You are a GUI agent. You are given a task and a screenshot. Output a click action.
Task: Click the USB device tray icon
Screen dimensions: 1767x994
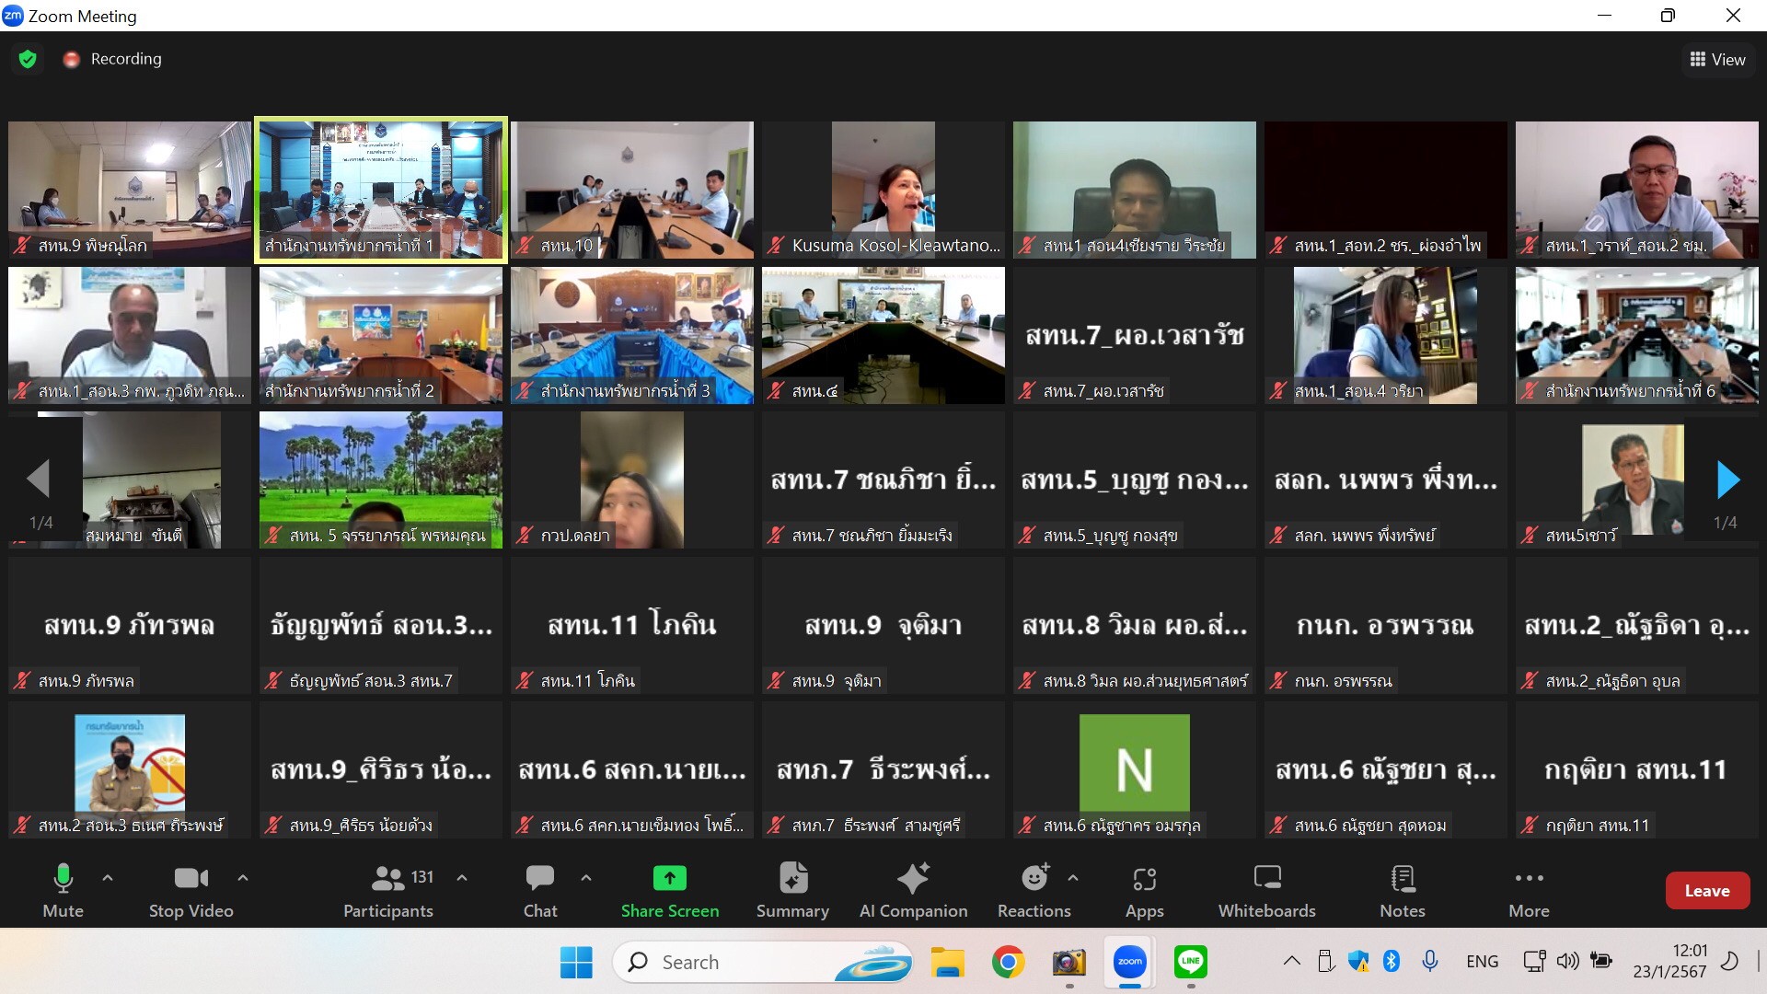1325,962
